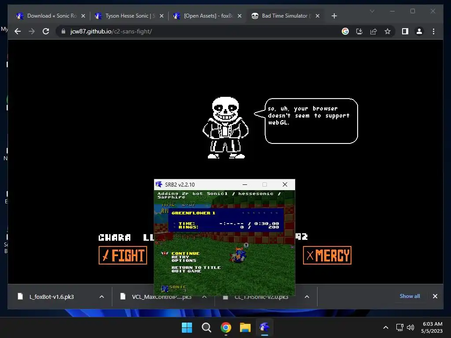Viewport: 451px width, 338px height.
Task: Close the [Open Assets] foxBot tab
Action: 239,16
